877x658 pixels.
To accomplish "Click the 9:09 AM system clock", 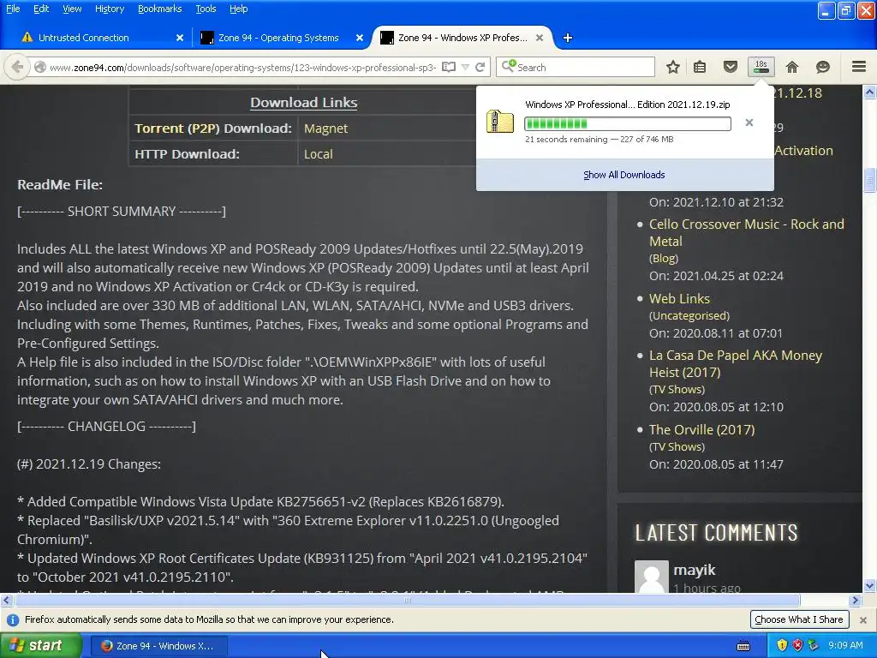I will [x=845, y=645].
